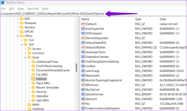Open the View menu
Viewport: 187px width, 111px height.
pyautogui.click(x=20, y=9)
